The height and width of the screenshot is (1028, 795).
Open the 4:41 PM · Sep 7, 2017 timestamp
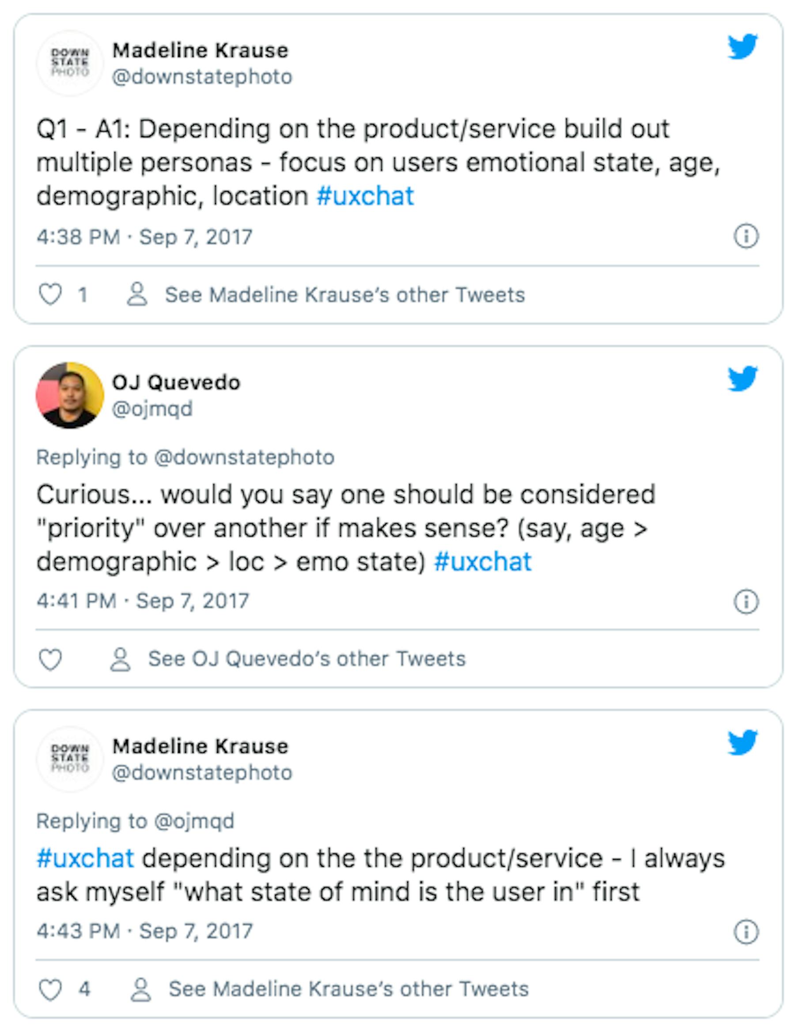[143, 601]
